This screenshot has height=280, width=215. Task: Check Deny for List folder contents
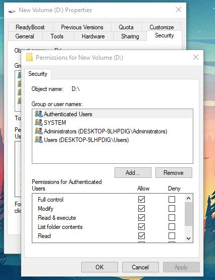pos(172,226)
